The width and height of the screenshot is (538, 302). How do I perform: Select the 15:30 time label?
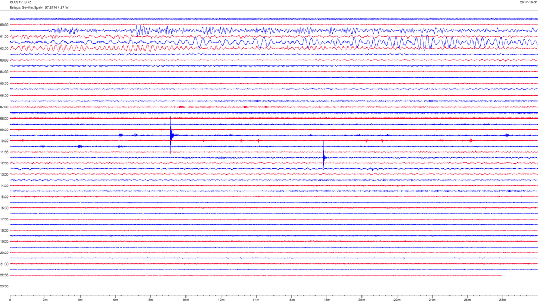coord(4,197)
